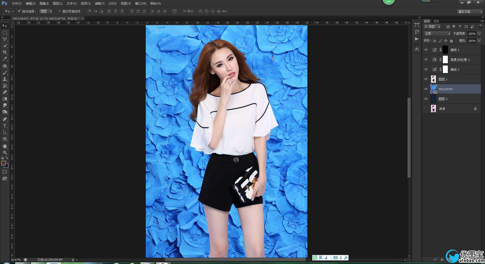This screenshot has width=485, height=264.
Task: Click lock transparent pixels icon
Action: pos(434,41)
